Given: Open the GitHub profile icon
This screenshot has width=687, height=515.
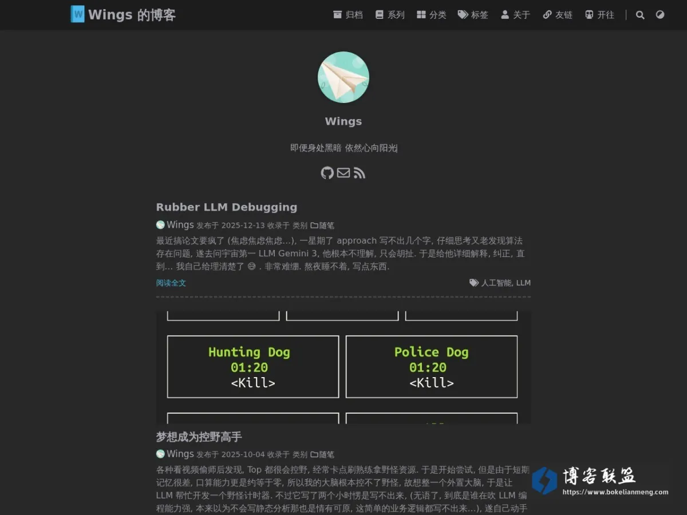Looking at the screenshot, I should (x=327, y=173).
